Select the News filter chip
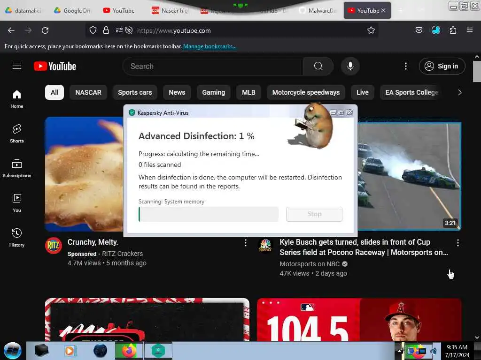The height and width of the screenshot is (360, 481). tap(177, 92)
